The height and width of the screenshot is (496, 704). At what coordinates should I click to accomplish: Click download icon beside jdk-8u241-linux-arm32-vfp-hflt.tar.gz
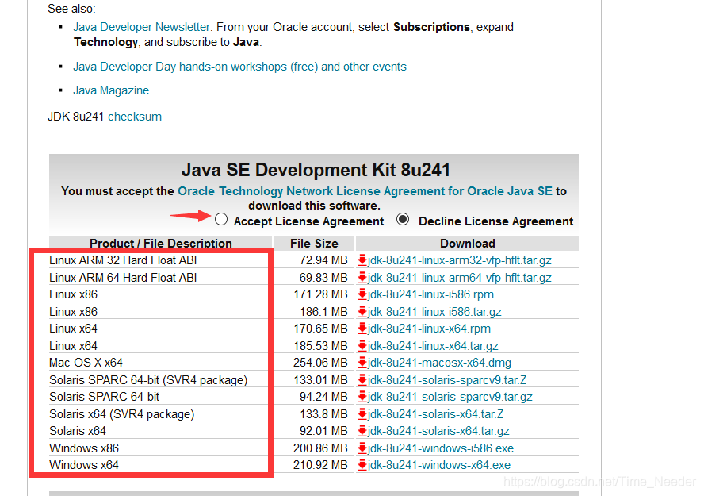tap(362, 260)
